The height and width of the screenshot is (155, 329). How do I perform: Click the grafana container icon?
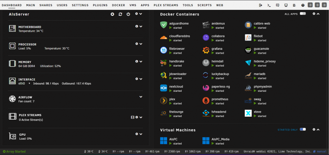206,50
